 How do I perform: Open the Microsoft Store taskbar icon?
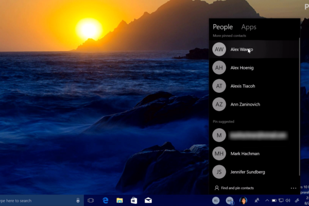pos(134,200)
